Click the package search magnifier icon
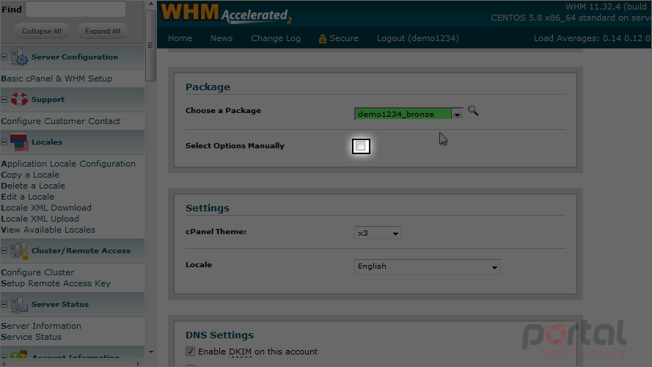Image resolution: width=652 pixels, height=367 pixels. pyautogui.click(x=473, y=111)
